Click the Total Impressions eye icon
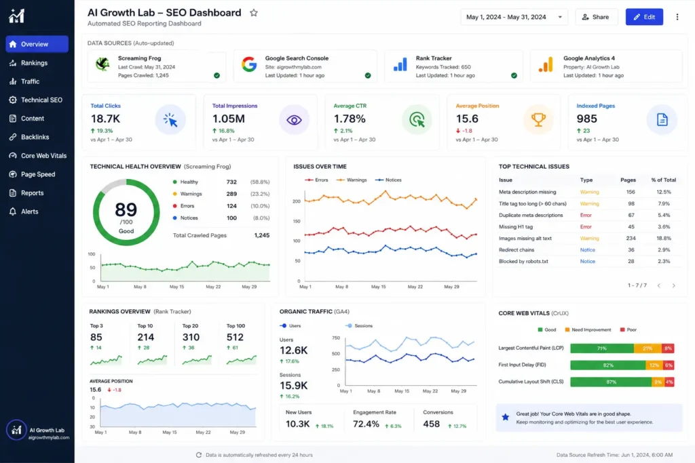Viewport: 695px width, 463px height. tap(294, 120)
